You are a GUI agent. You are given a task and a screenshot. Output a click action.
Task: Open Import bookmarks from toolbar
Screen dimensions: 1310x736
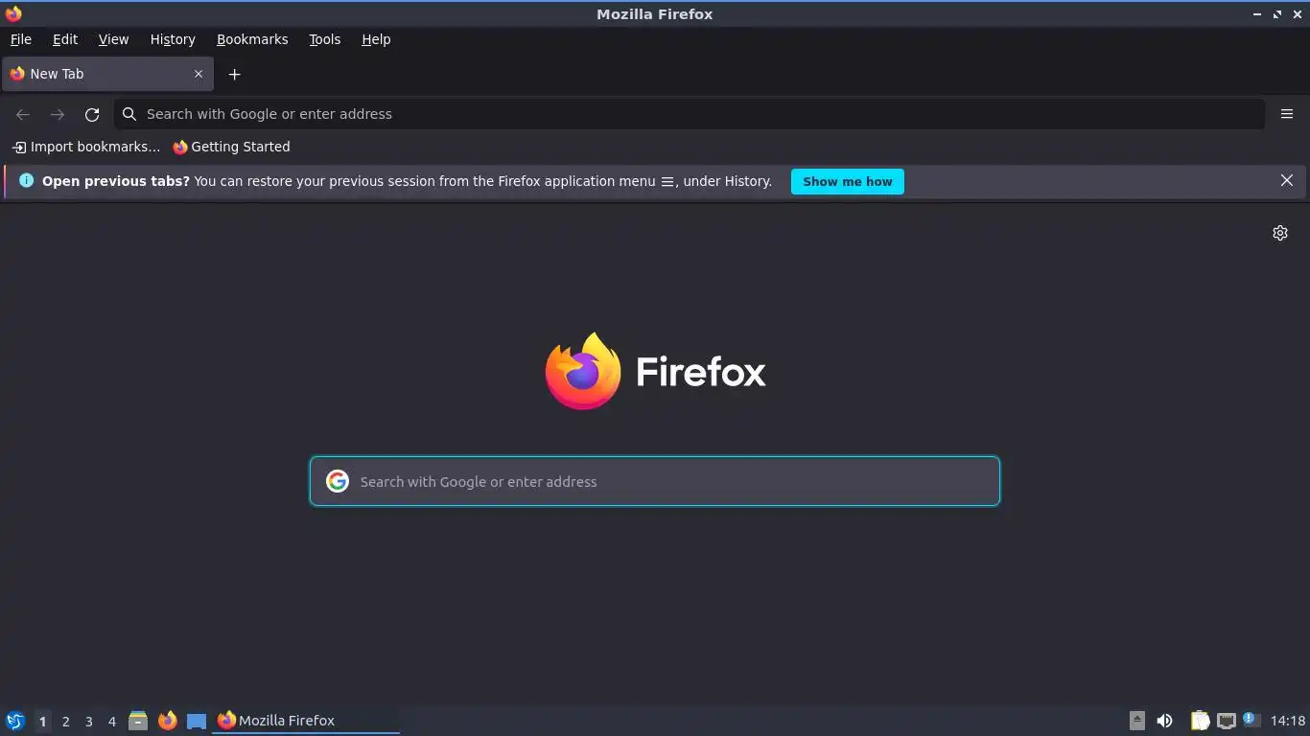(85, 147)
